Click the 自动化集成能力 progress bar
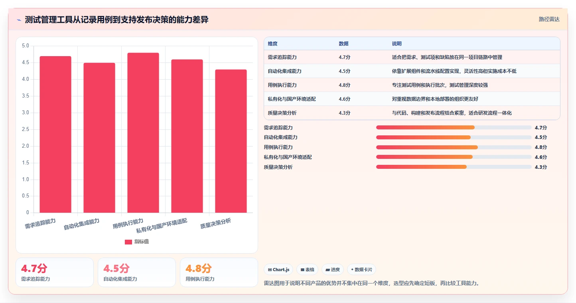This screenshot has height=303, width=576. pyautogui.click(x=454, y=137)
